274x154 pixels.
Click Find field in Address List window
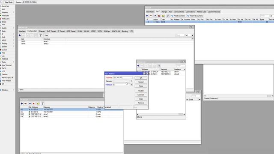[x=181, y=65]
